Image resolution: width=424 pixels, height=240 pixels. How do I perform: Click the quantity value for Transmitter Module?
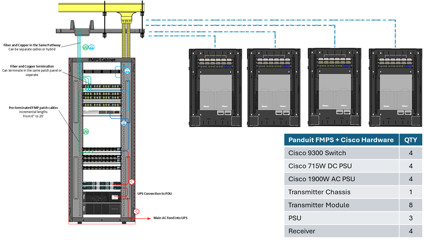coord(411,205)
